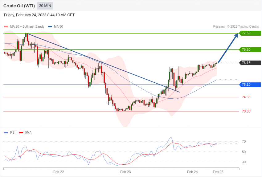Click the pink MA 20 legend swatch
Viewport: 262px width, 177px height.
(6, 26)
